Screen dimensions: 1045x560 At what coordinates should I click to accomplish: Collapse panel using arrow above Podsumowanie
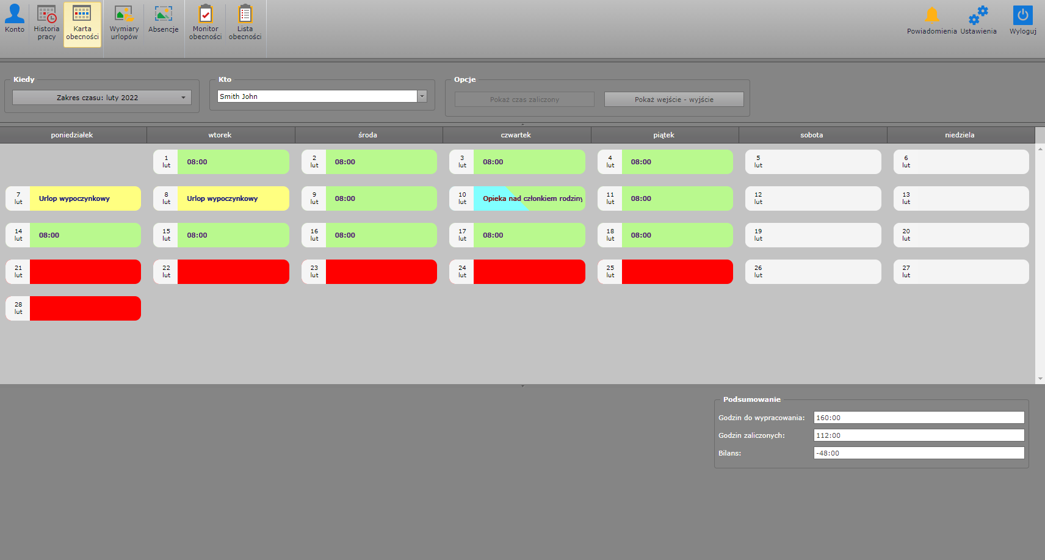click(522, 386)
